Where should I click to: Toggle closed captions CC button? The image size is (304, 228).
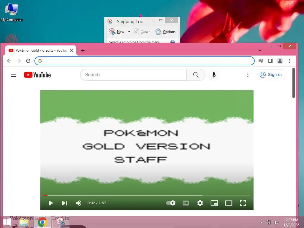point(186,203)
